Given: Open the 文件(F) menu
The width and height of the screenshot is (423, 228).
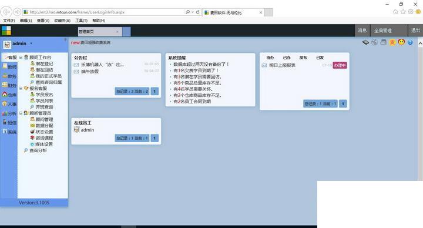Looking at the screenshot, I should tap(9, 21).
